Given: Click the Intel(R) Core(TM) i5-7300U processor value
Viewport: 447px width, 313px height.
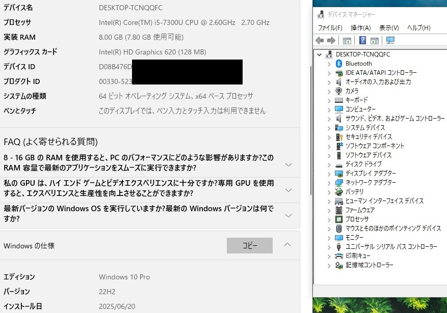Looking at the screenshot, I should pyautogui.click(x=184, y=22).
